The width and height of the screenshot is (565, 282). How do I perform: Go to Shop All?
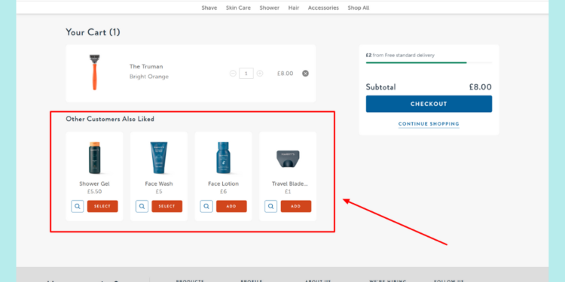358,8
